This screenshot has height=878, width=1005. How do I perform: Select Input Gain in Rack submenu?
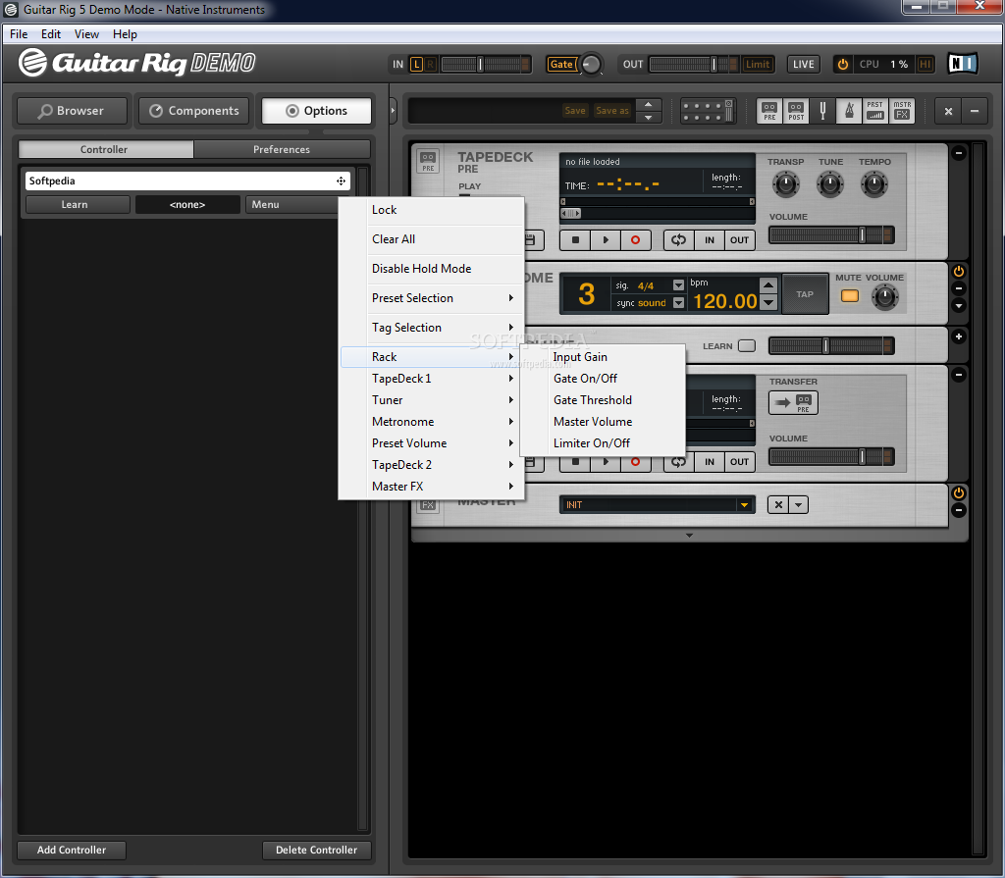pyautogui.click(x=603, y=357)
